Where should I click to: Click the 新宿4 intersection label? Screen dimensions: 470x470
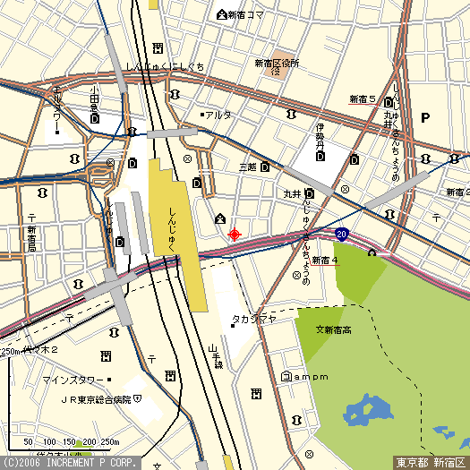click(325, 261)
